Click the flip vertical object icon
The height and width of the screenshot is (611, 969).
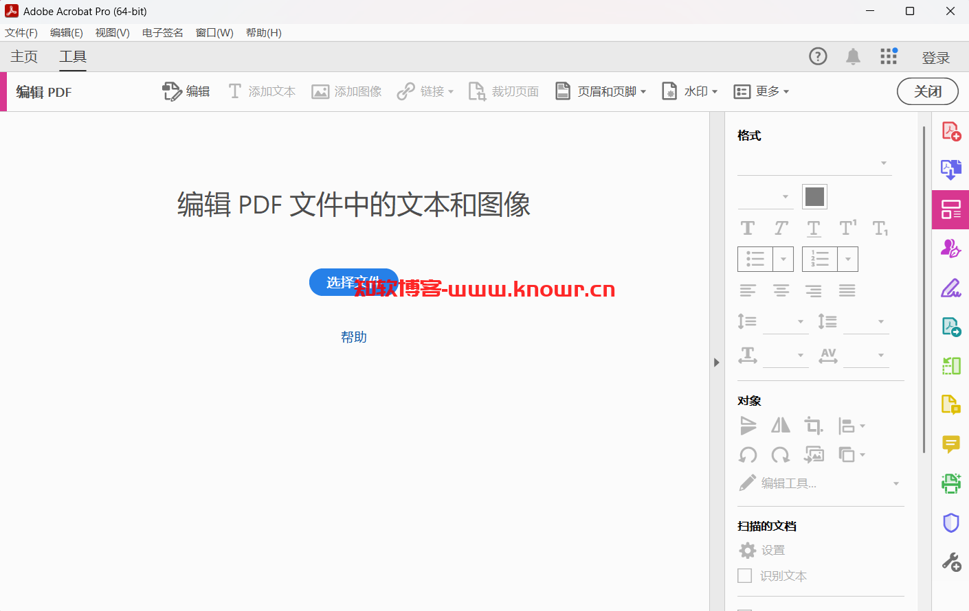(748, 426)
